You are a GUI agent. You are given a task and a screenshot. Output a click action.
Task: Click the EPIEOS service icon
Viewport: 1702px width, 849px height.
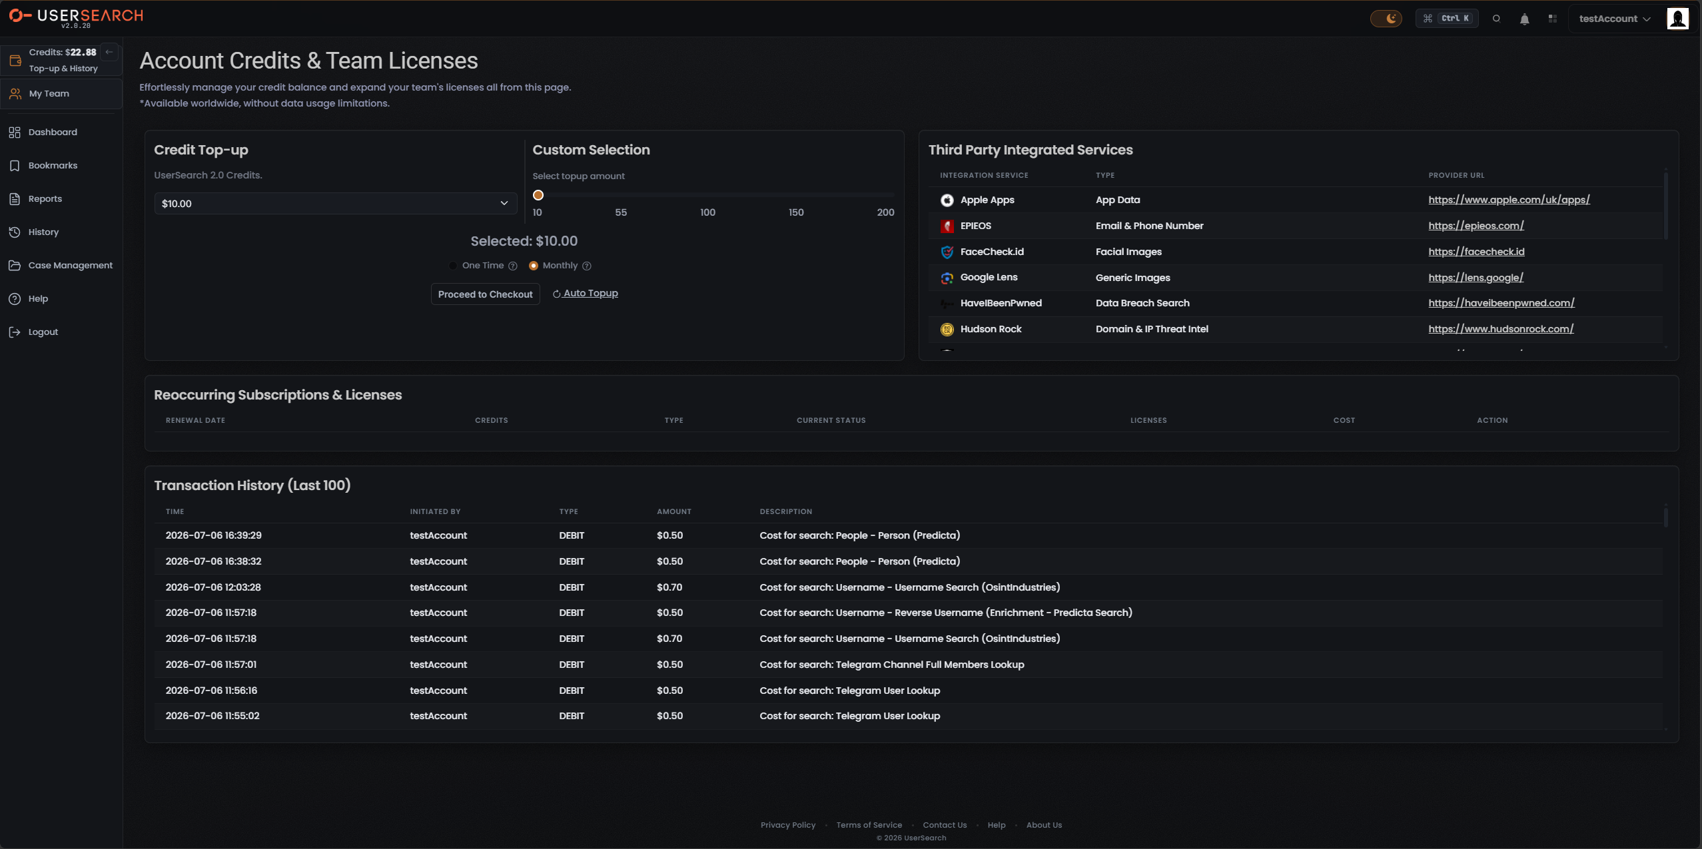click(x=947, y=226)
